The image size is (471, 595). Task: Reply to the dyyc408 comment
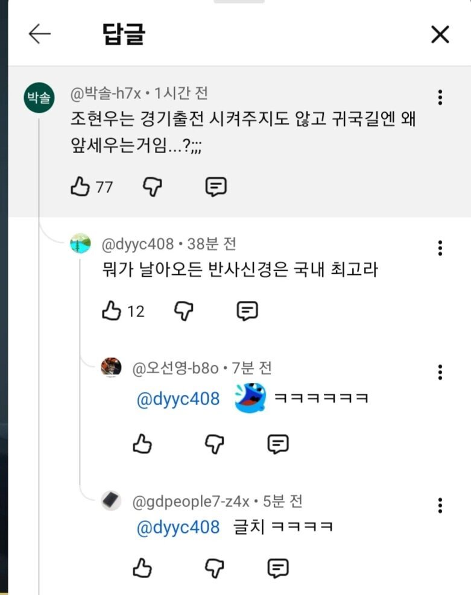[x=247, y=311]
